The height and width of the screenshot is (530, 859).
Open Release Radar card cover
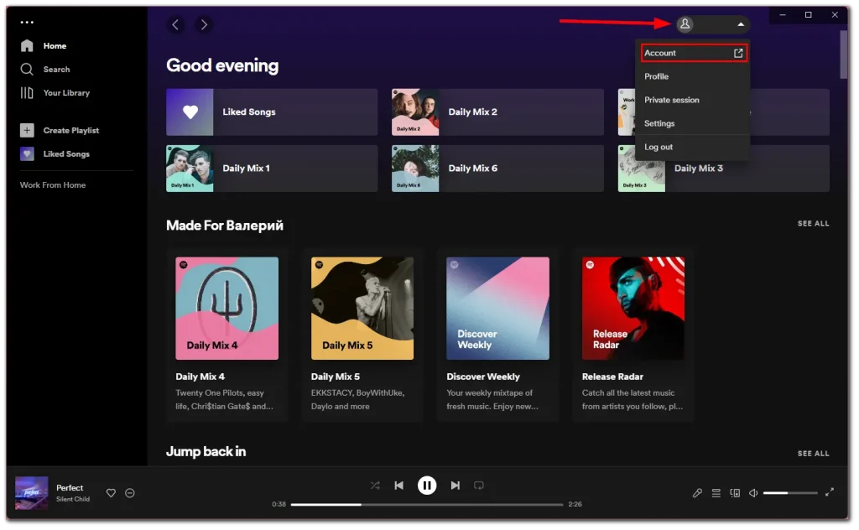[x=633, y=309]
